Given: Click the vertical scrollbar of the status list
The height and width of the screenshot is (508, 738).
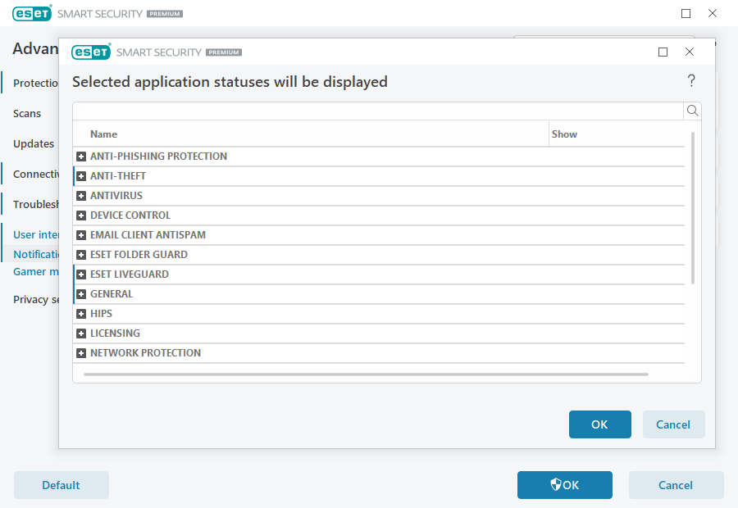Looking at the screenshot, I should tap(692, 208).
